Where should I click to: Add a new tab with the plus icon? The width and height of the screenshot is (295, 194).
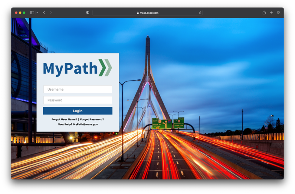271,13
